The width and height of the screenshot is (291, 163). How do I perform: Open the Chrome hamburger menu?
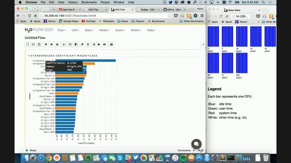point(202,16)
